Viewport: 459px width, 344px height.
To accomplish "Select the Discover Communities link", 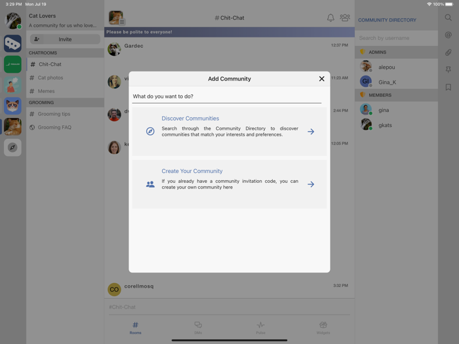I will click(x=190, y=119).
